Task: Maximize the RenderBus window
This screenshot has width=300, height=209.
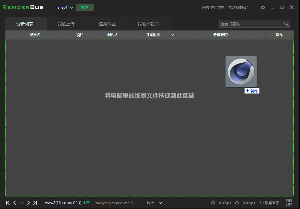Action: pyautogui.click(x=282, y=8)
